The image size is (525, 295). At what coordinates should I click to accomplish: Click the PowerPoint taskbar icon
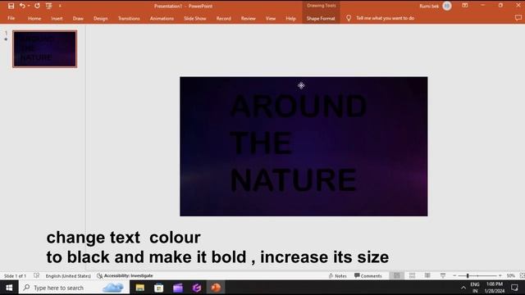pos(216,288)
